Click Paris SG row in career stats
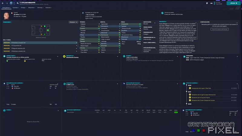 pyautogui.click(x=32, y=86)
